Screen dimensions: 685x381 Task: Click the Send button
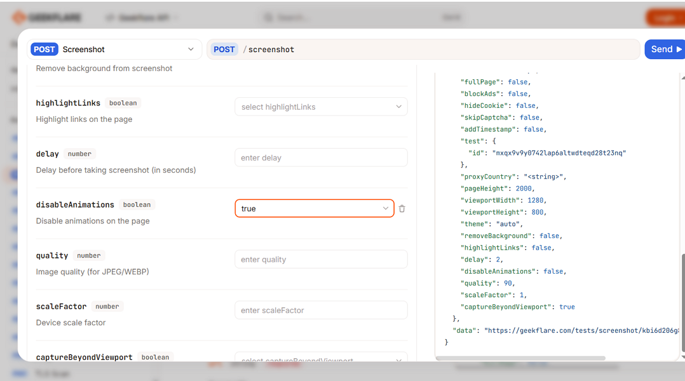pos(665,49)
